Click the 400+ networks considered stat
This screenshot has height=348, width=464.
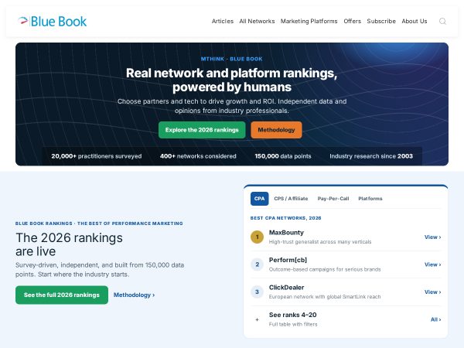[198, 156]
